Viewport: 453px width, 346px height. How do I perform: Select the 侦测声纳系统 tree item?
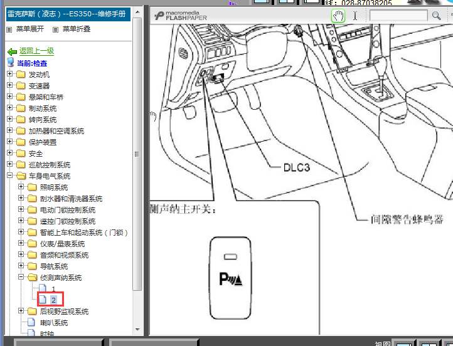coord(61,278)
